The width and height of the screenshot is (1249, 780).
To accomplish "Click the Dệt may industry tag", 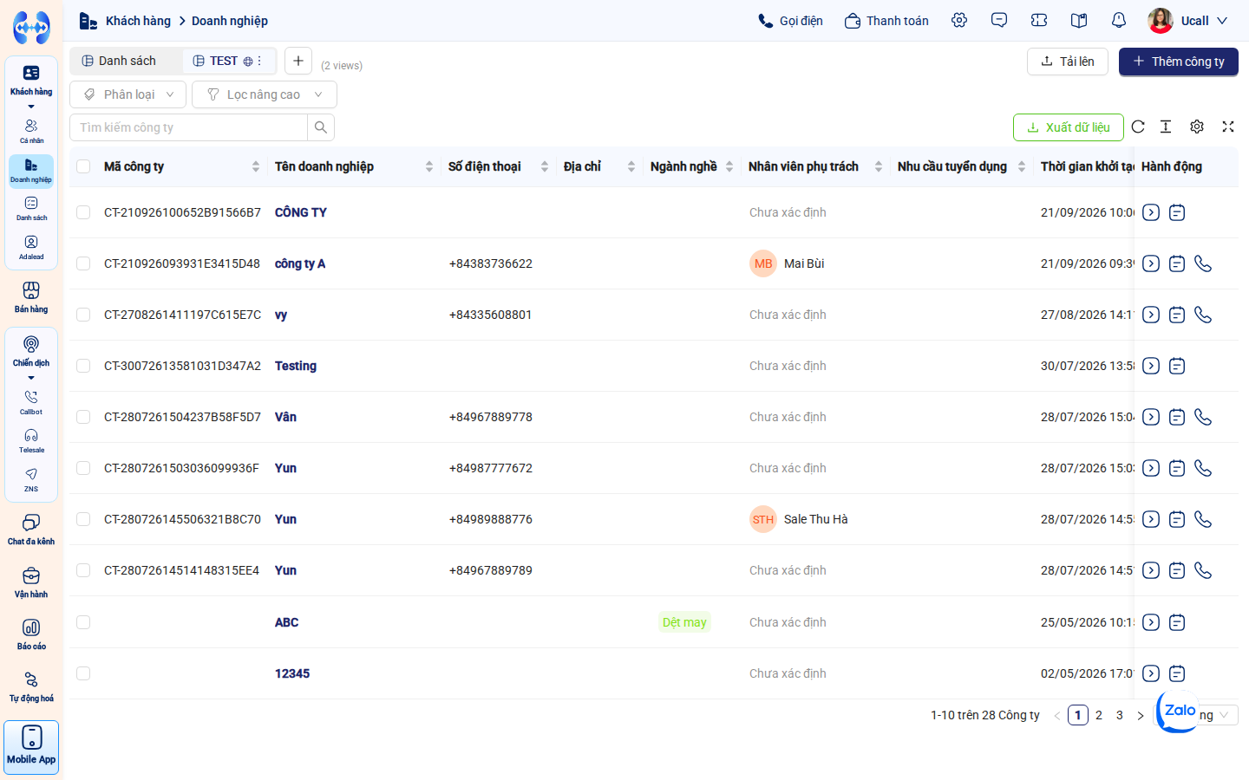I will pyautogui.click(x=684, y=622).
